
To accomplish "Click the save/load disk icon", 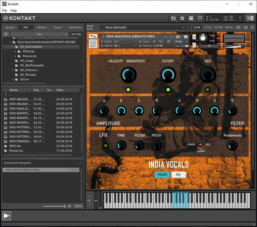I will (173, 18).
